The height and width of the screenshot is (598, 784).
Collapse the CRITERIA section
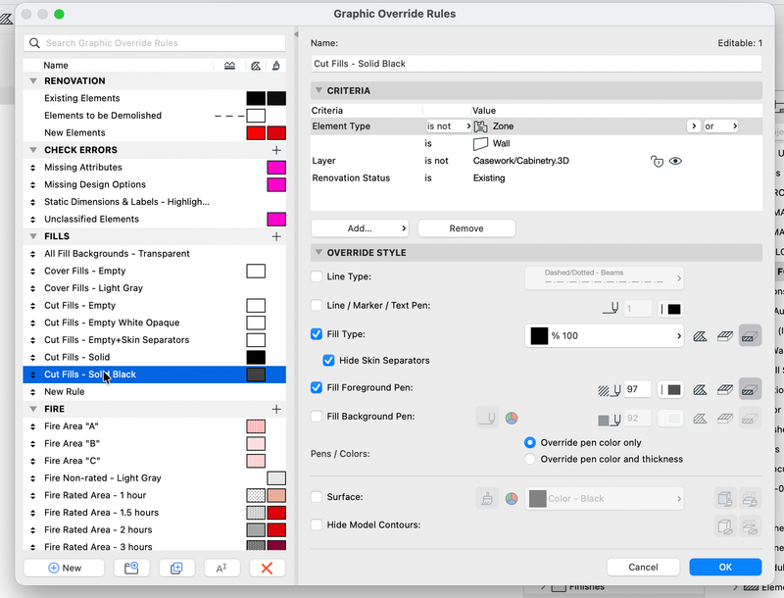318,90
